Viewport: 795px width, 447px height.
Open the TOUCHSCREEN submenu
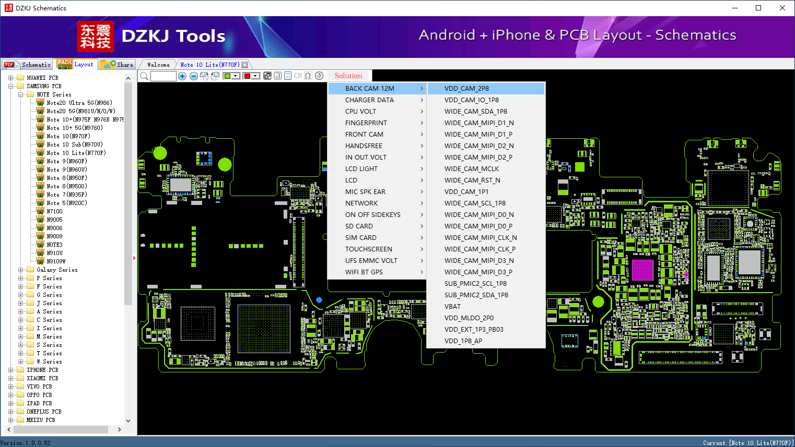coord(377,249)
